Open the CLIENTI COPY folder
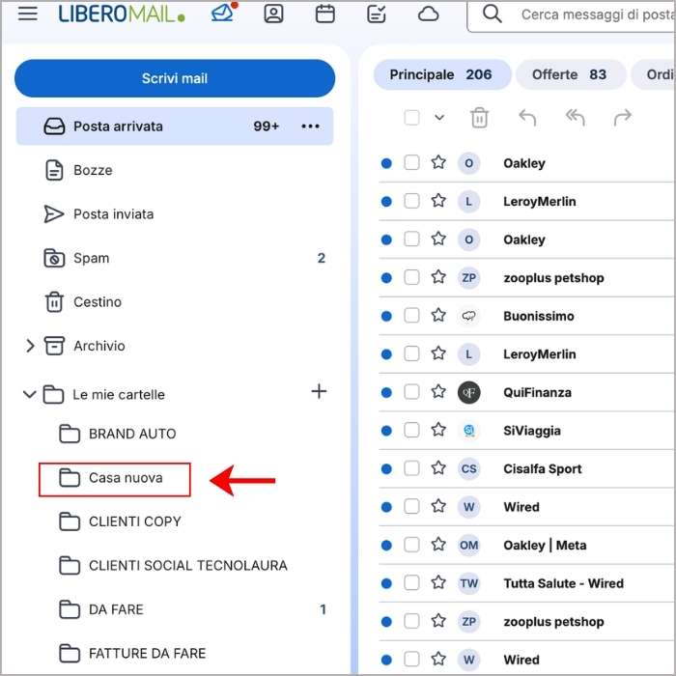The width and height of the screenshot is (676, 676). click(175, 521)
